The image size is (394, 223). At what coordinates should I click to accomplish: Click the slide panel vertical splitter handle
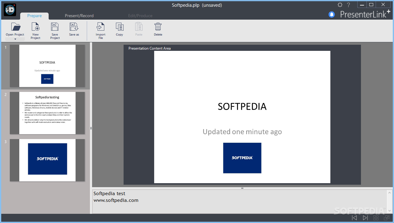tap(91, 128)
